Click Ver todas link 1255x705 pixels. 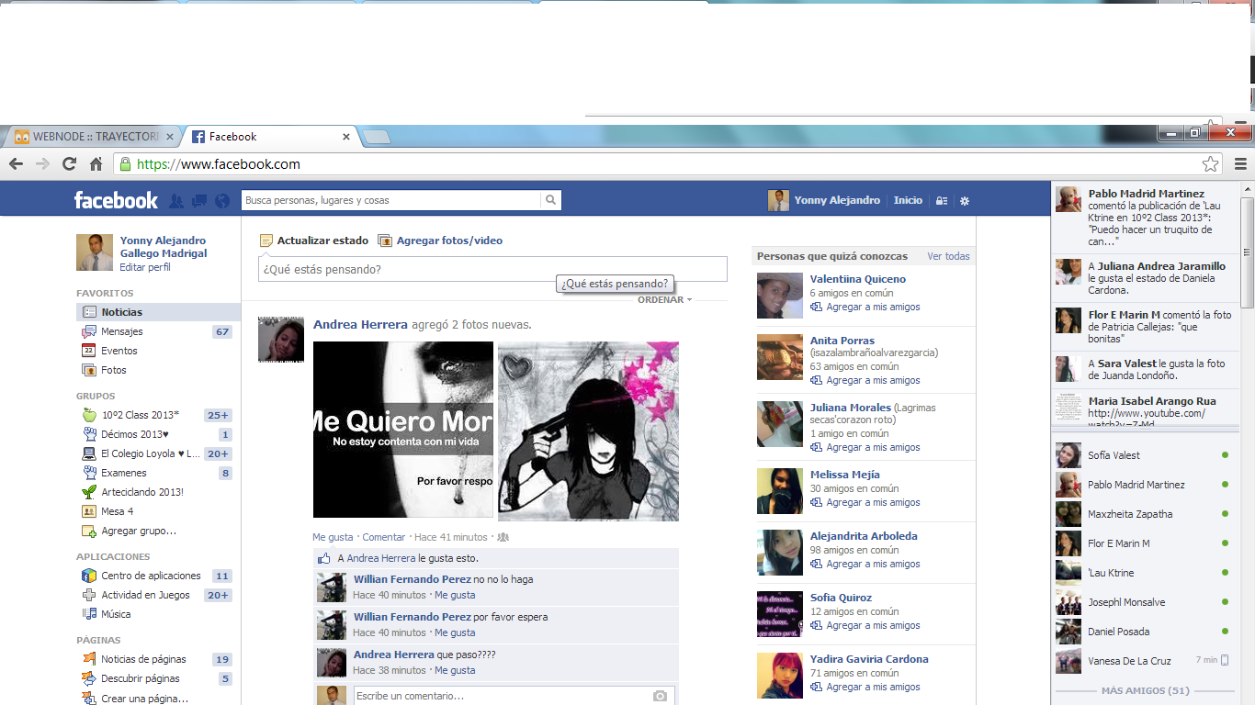tap(948, 256)
